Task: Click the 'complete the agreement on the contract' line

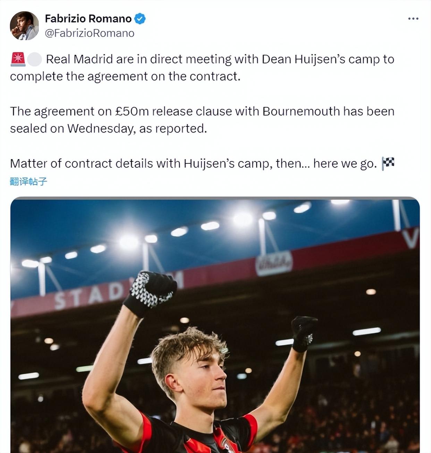Action: 125,76
